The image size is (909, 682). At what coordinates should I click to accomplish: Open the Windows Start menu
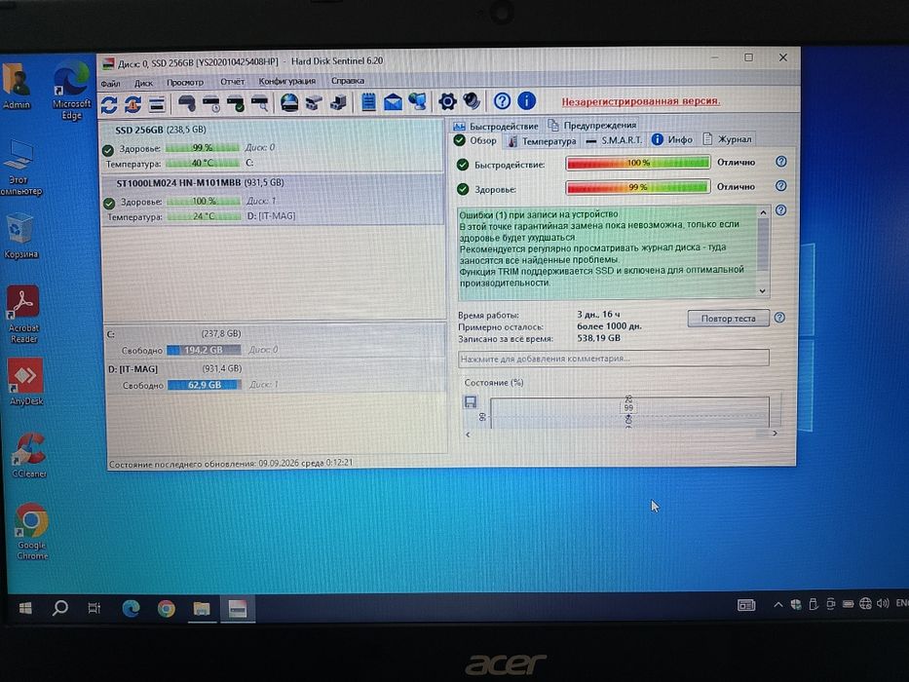click(x=25, y=608)
